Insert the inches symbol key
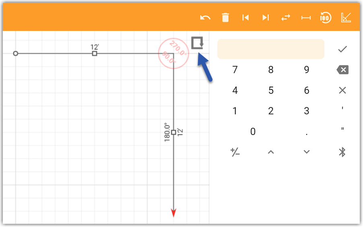The height and width of the screenshot is (227, 363). coord(342,129)
